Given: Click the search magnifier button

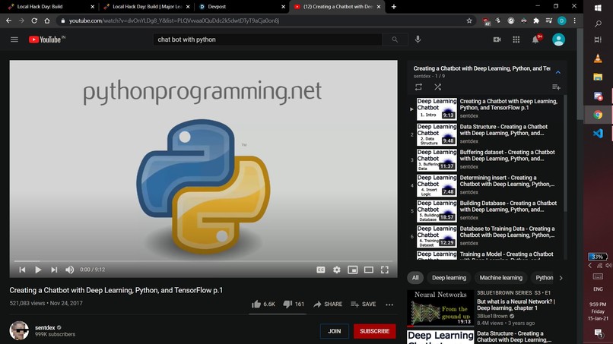Looking at the screenshot, I should pyautogui.click(x=395, y=39).
